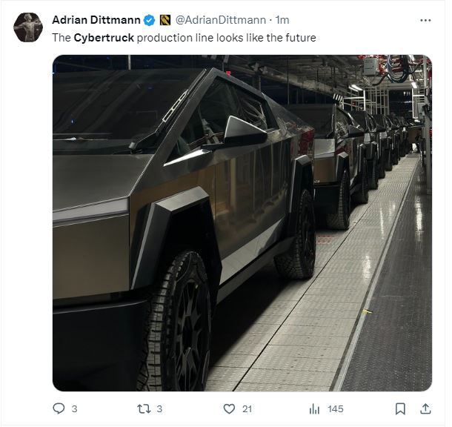Like the tweet with the heart icon
Image resolution: width=452 pixels, height=427 pixels.
point(229,408)
